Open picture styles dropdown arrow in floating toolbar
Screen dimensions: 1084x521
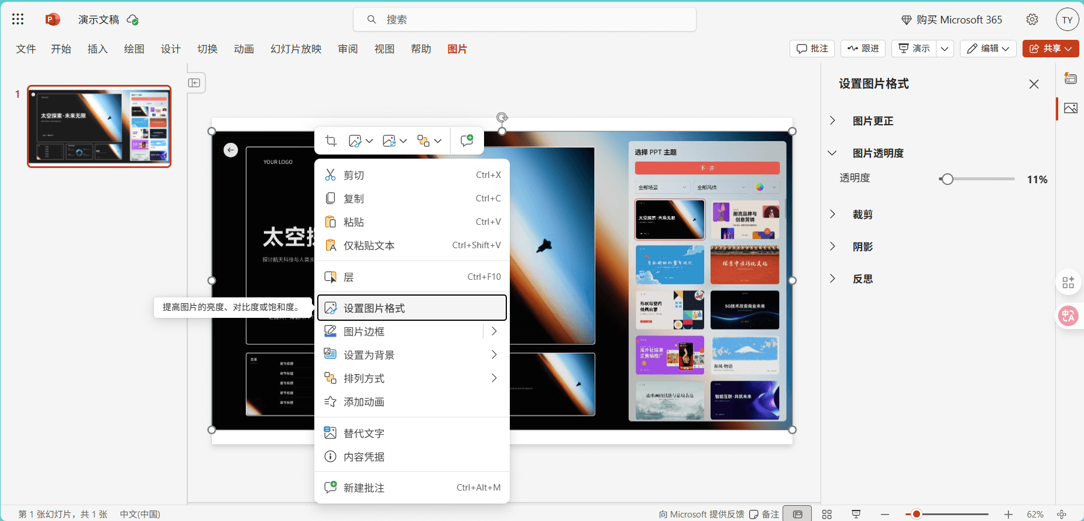[x=369, y=141]
